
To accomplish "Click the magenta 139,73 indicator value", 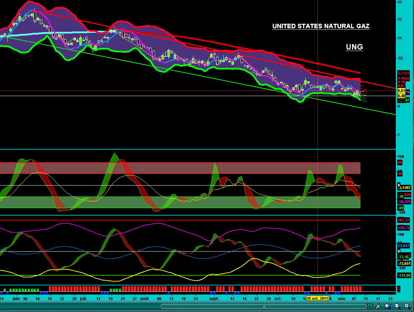I will (x=404, y=228).
